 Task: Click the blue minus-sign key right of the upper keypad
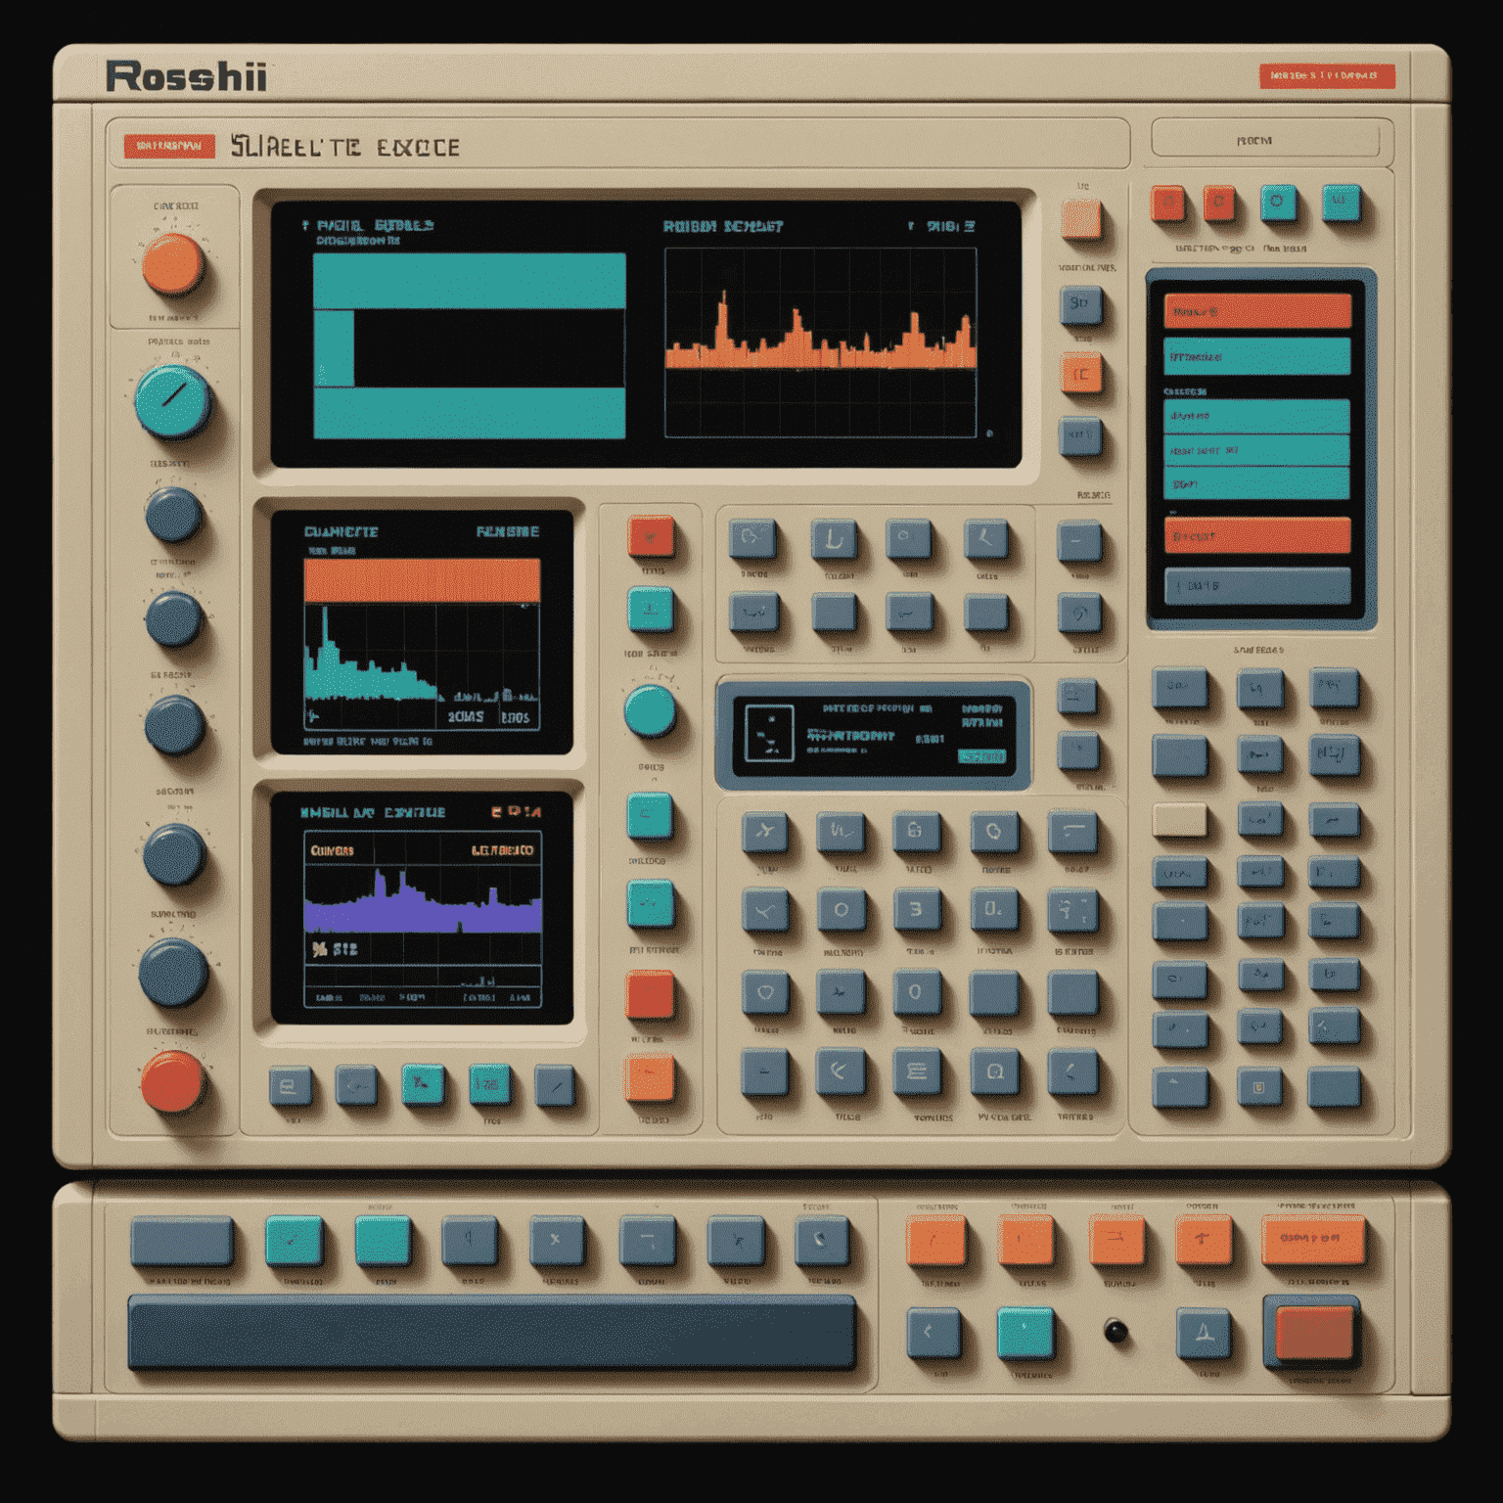click(1079, 541)
